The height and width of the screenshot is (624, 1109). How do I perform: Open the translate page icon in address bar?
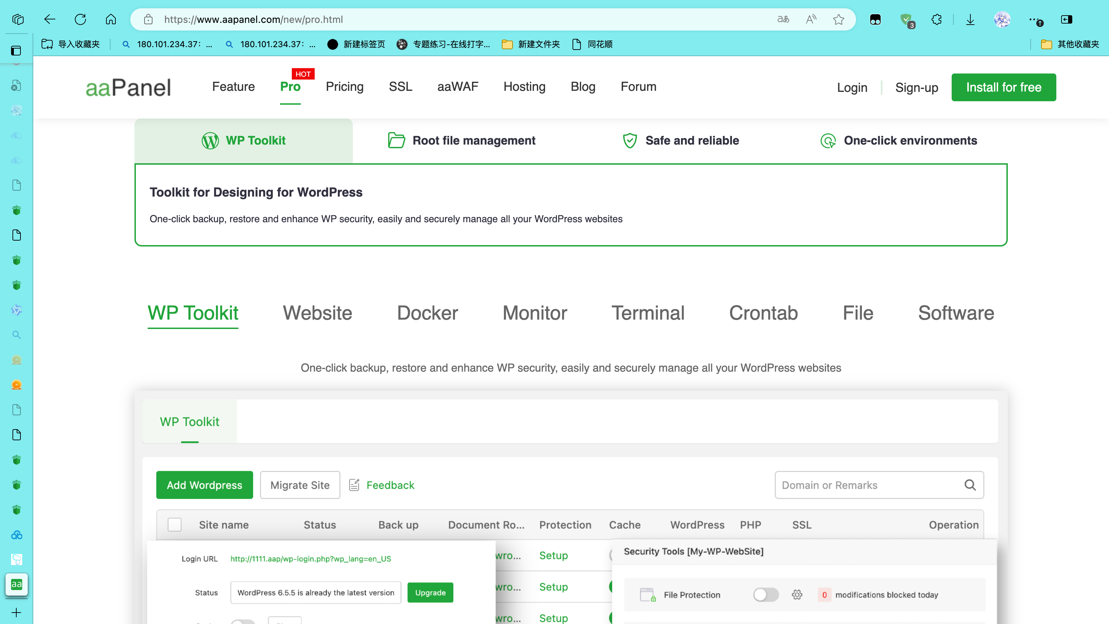(x=783, y=19)
